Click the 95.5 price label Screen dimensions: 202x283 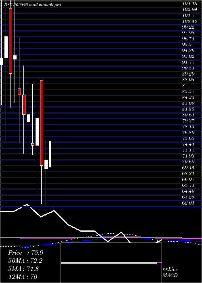pos(187,44)
